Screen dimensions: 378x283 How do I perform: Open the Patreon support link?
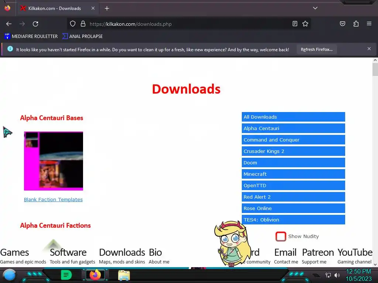pyautogui.click(x=318, y=256)
